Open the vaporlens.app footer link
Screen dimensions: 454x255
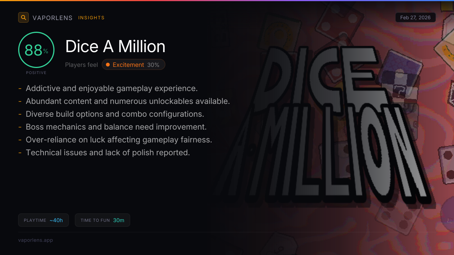pyautogui.click(x=36, y=240)
